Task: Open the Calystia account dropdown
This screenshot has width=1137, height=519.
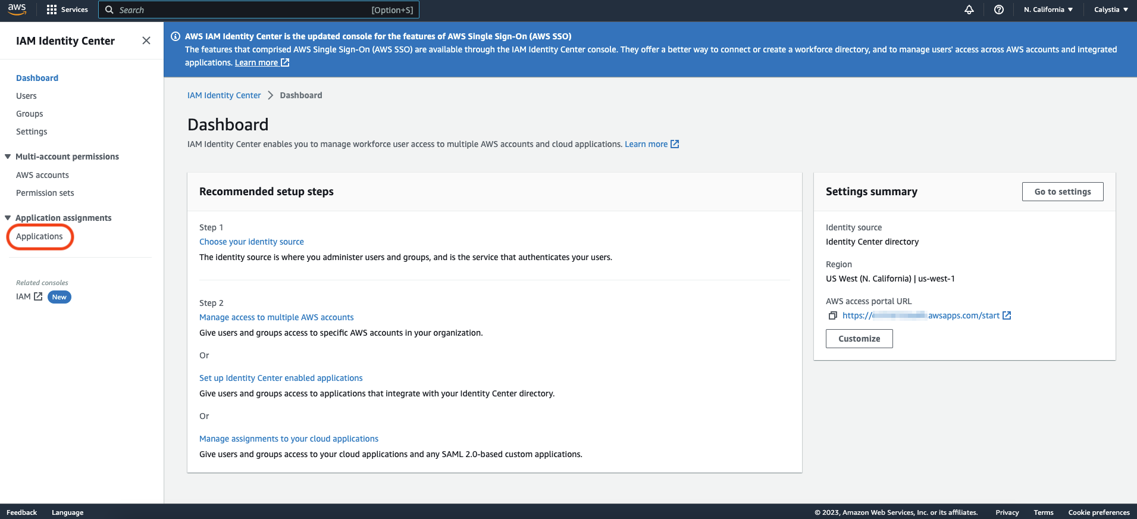Action: coord(1110,10)
